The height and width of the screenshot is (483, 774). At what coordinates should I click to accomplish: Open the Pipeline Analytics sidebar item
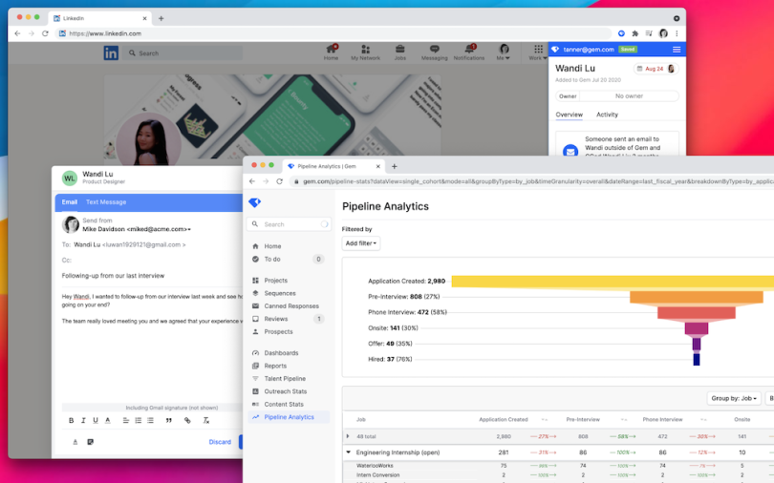coord(289,417)
